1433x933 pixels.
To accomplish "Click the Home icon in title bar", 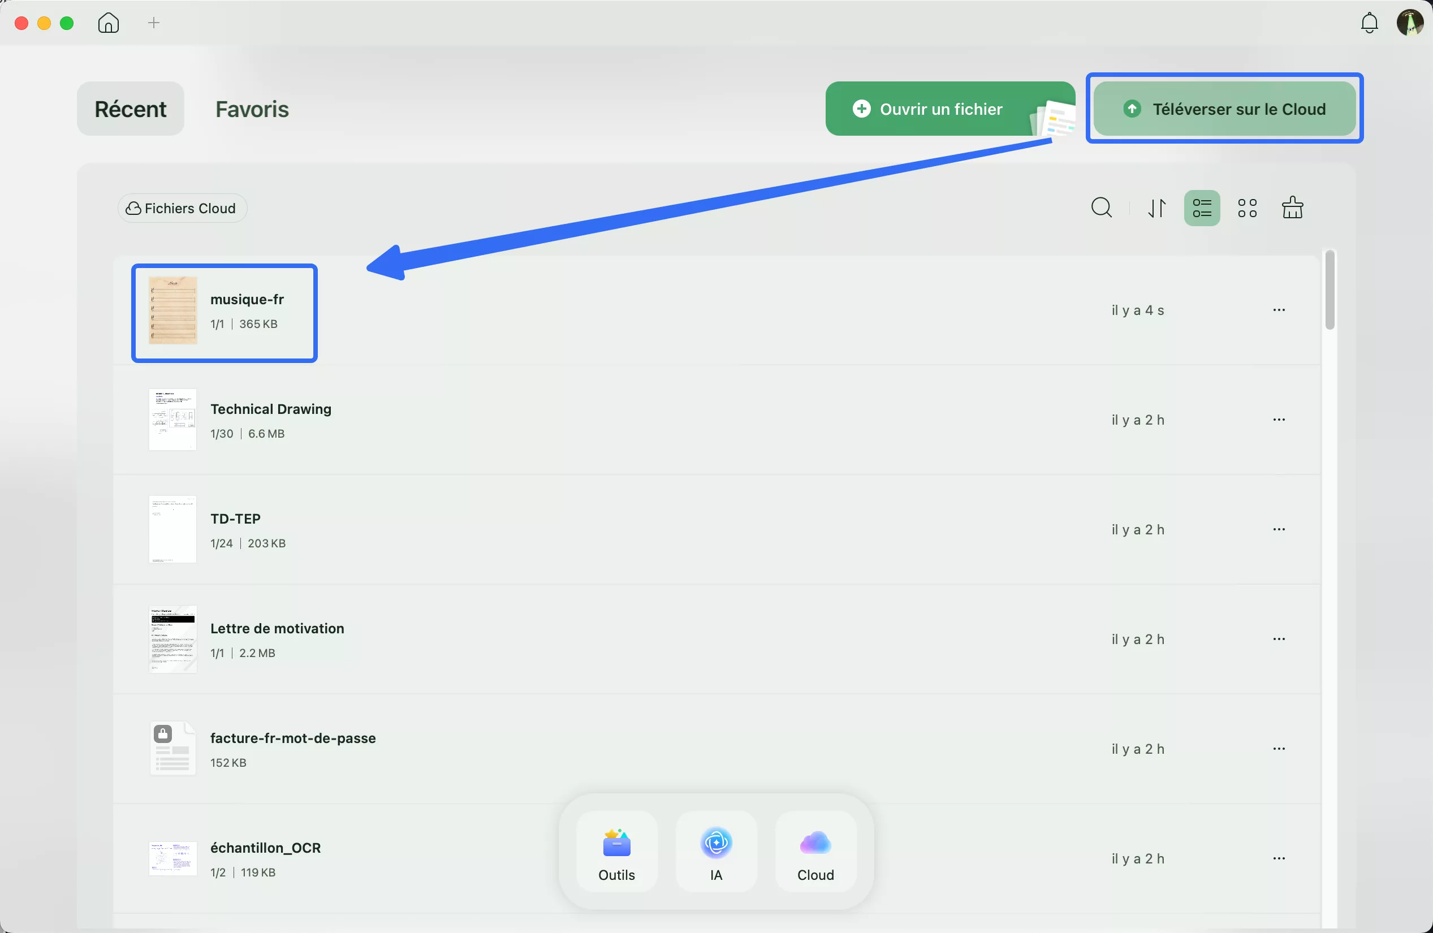I will (109, 23).
